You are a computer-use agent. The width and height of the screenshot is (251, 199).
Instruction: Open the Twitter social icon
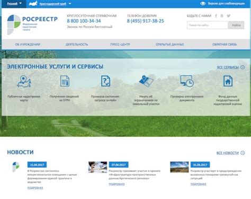229,16
